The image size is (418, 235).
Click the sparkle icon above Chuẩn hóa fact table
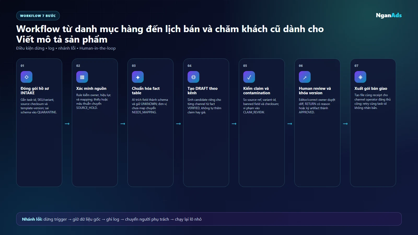pos(138,77)
